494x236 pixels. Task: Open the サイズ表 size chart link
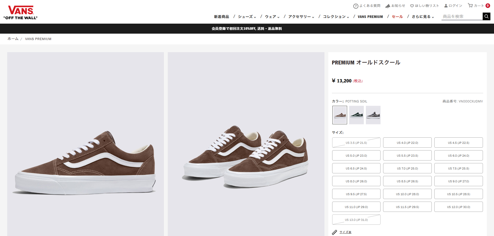coord(345,232)
